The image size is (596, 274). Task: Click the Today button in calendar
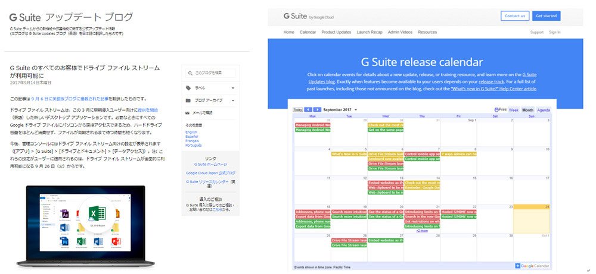point(298,110)
